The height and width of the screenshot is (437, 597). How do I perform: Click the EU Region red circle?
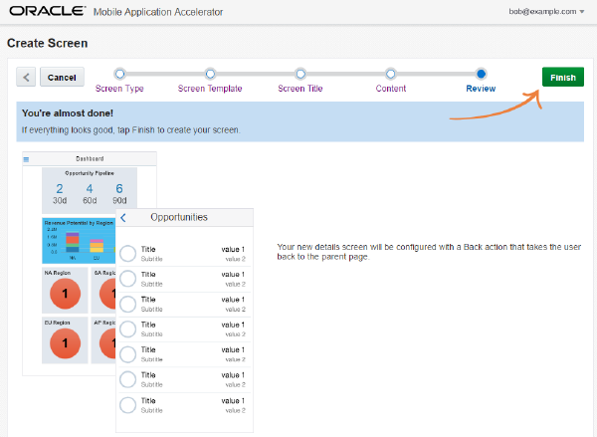pyautogui.click(x=65, y=342)
